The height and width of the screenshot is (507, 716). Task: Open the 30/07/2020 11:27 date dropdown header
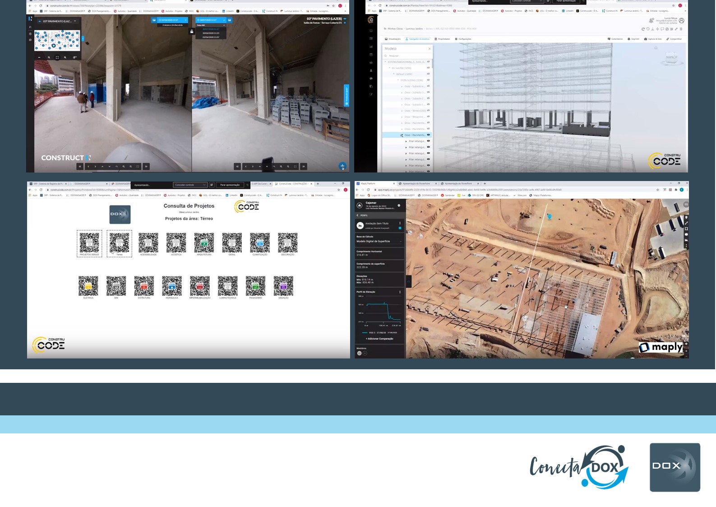(x=210, y=20)
